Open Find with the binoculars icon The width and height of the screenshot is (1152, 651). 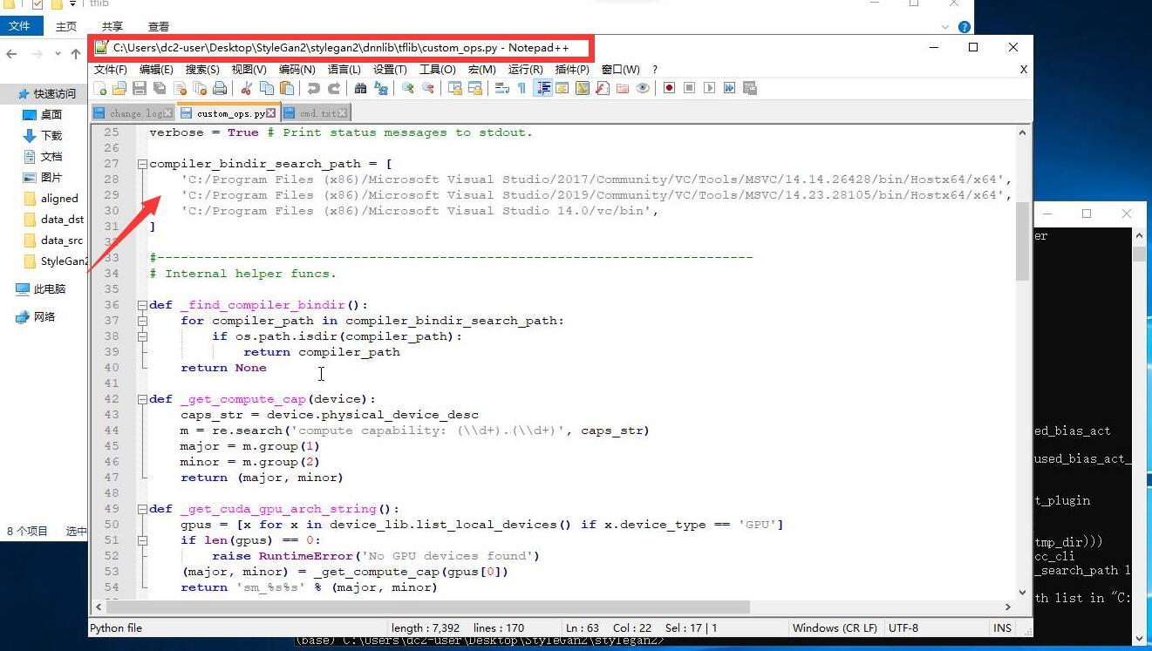(x=360, y=88)
